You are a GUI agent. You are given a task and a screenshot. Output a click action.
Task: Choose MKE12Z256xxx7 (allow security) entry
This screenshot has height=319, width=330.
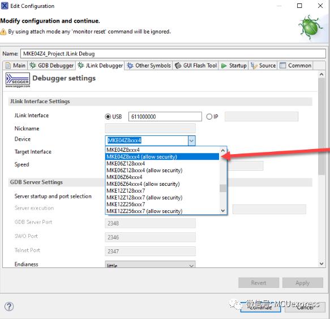[x=162, y=211]
